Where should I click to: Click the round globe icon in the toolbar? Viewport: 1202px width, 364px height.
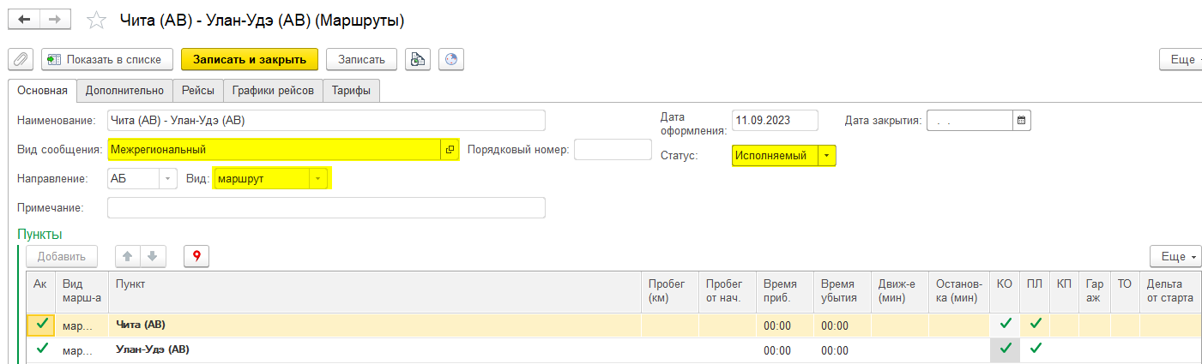click(x=451, y=59)
